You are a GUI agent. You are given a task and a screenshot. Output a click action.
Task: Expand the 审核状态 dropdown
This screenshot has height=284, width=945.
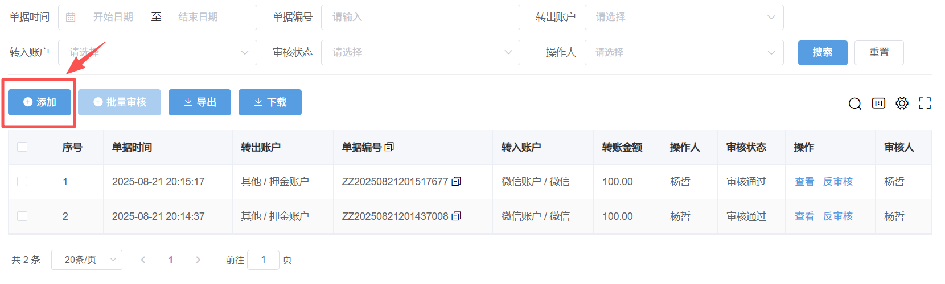click(420, 52)
